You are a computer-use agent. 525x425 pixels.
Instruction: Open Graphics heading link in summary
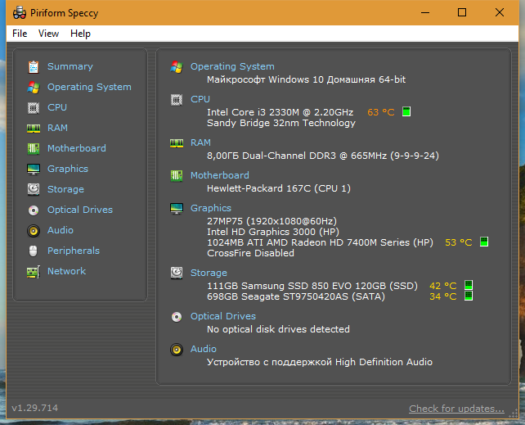(211, 208)
